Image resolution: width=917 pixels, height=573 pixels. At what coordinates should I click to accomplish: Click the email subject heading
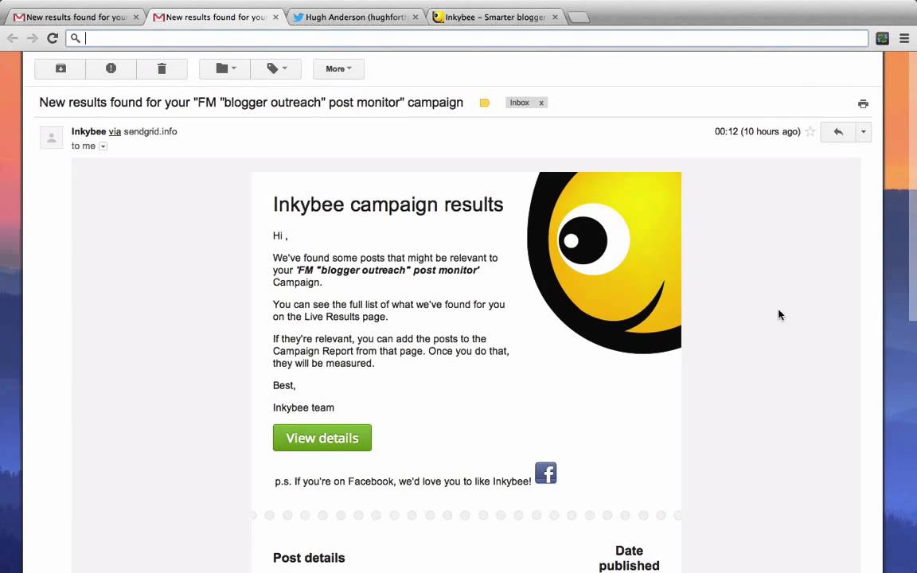251,103
